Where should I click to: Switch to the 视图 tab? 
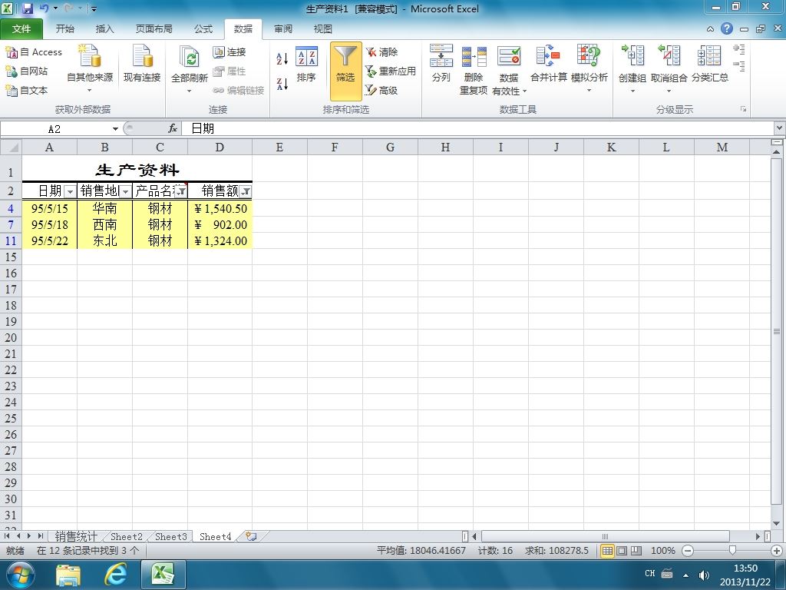[323, 29]
